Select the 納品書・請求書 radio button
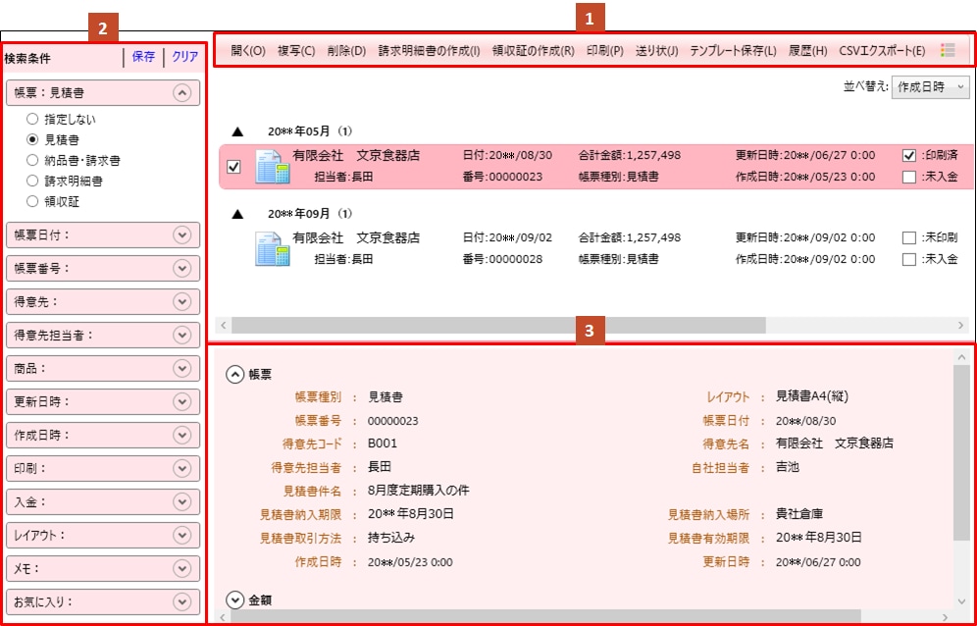This screenshot has height=626, width=977. (32, 160)
